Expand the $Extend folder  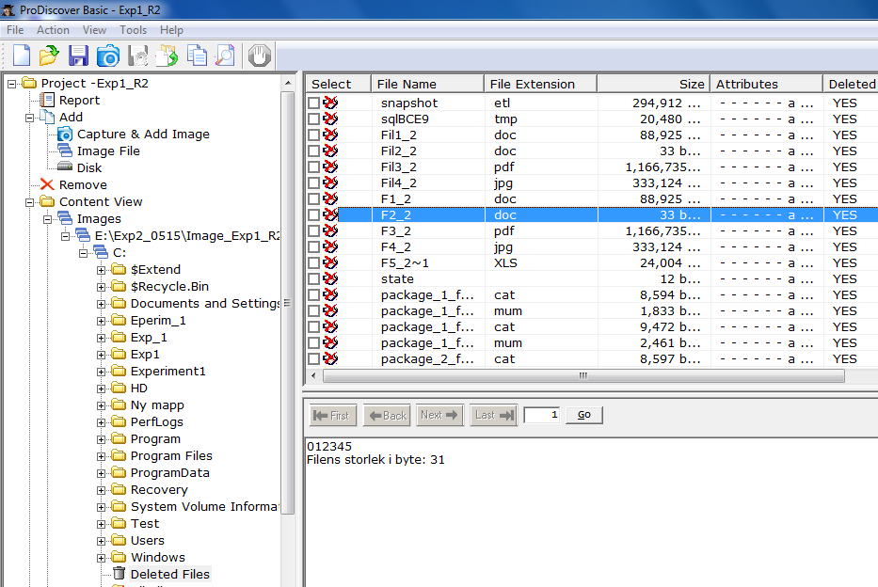click(x=102, y=270)
